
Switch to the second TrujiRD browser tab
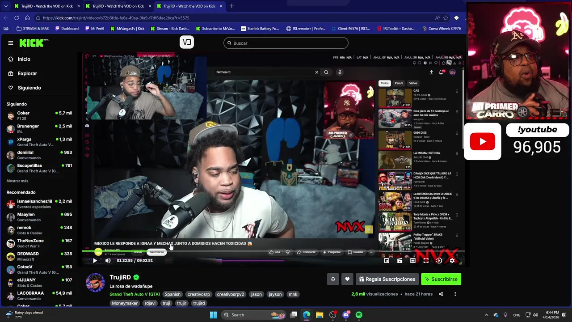pyautogui.click(x=118, y=6)
